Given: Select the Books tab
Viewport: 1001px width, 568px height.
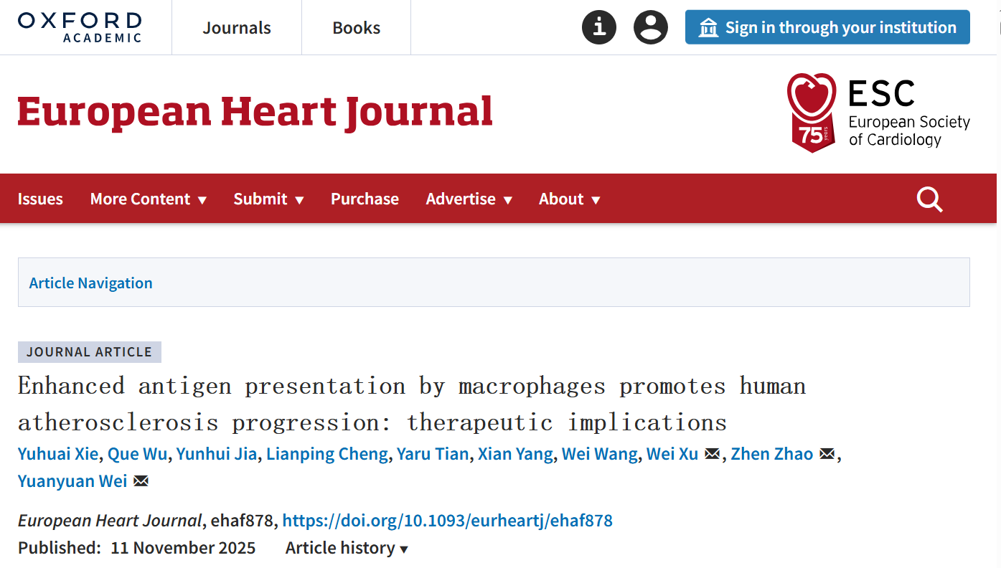Looking at the screenshot, I should (356, 28).
